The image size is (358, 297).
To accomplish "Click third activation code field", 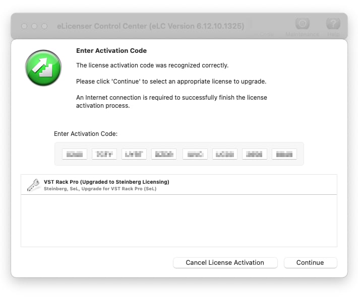I will tap(134, 155).
